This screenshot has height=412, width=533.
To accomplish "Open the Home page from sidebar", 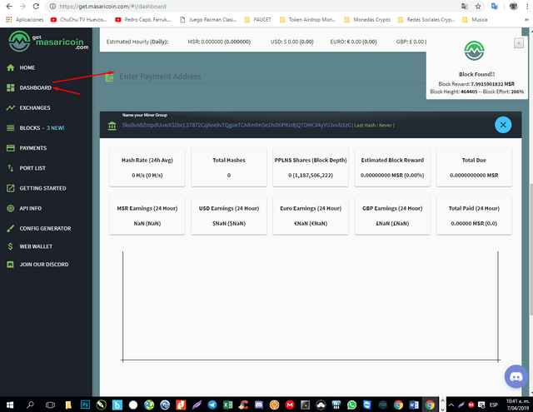I will (x=27, y=67).
